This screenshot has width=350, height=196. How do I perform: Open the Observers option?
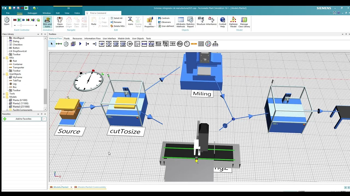pyautogui.click(x=164, y=22)
